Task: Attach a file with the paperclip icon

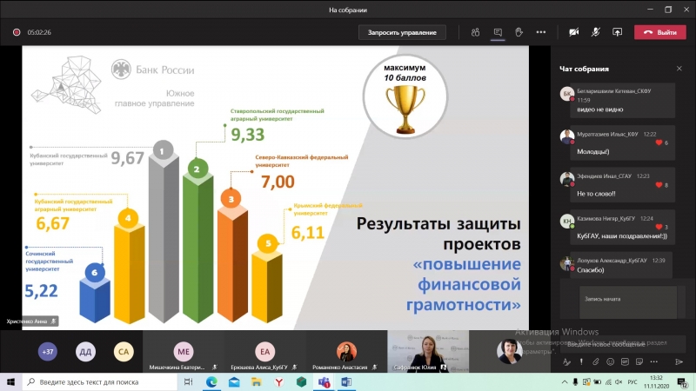Action: (x=596, y=361)
